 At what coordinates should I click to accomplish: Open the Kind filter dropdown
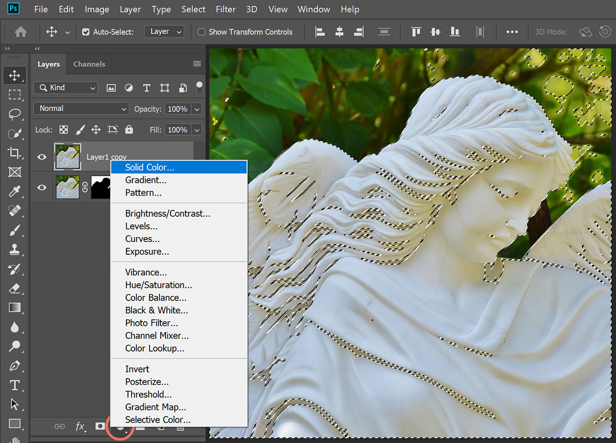click(x=65, y=88)
